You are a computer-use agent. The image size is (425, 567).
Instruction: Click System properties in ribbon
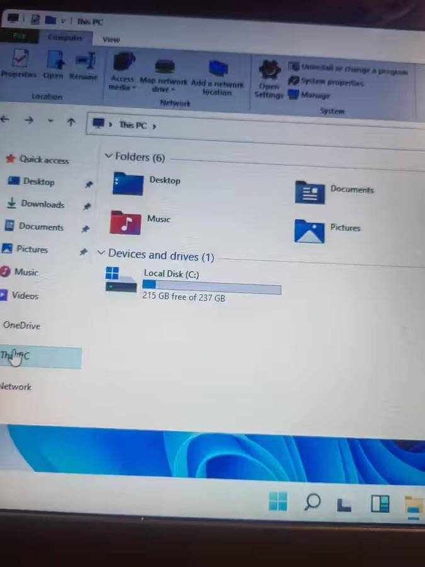point(326,82)
